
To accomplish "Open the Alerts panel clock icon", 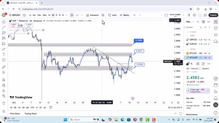I will coord(216,28).
